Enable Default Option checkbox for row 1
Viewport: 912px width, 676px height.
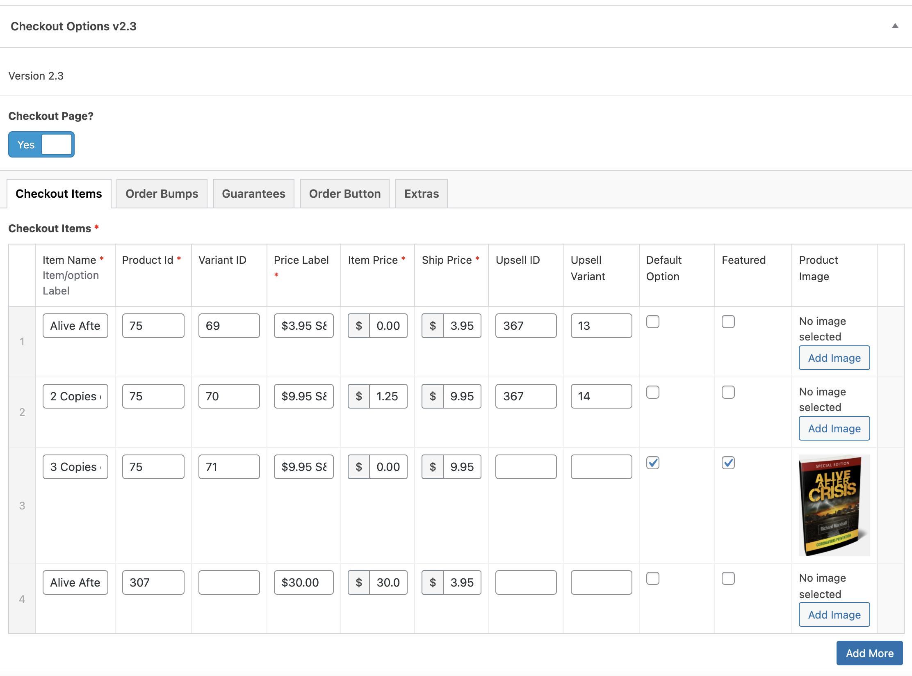pos(652,322)
